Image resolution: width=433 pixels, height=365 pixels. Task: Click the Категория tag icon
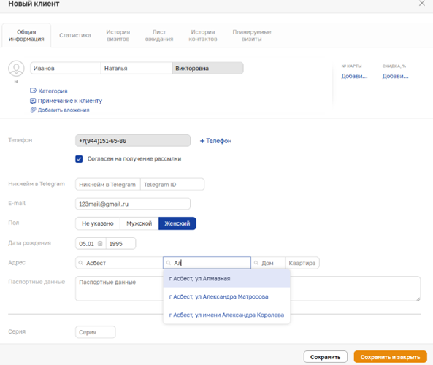click(33, 91)
